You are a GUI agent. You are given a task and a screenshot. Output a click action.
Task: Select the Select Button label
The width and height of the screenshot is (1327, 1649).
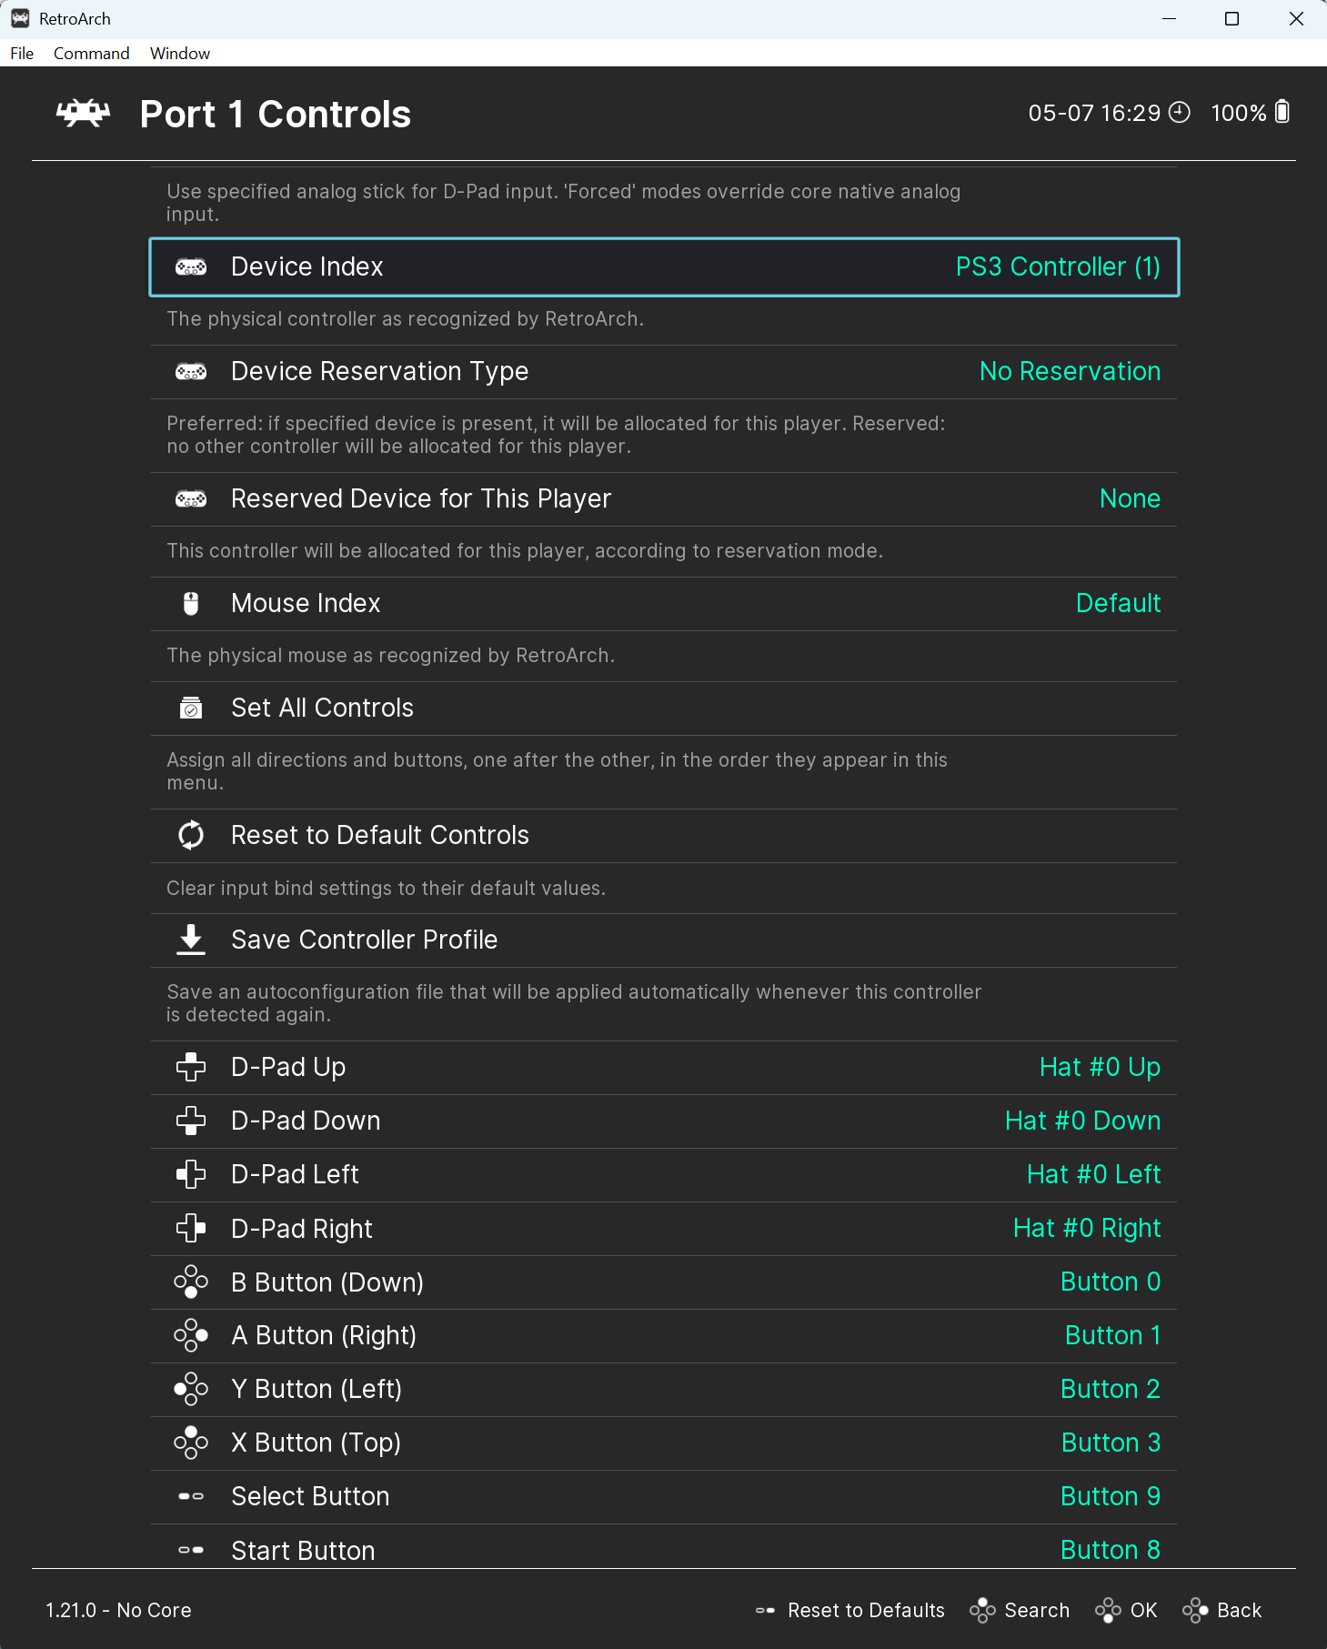[310, 1496]
